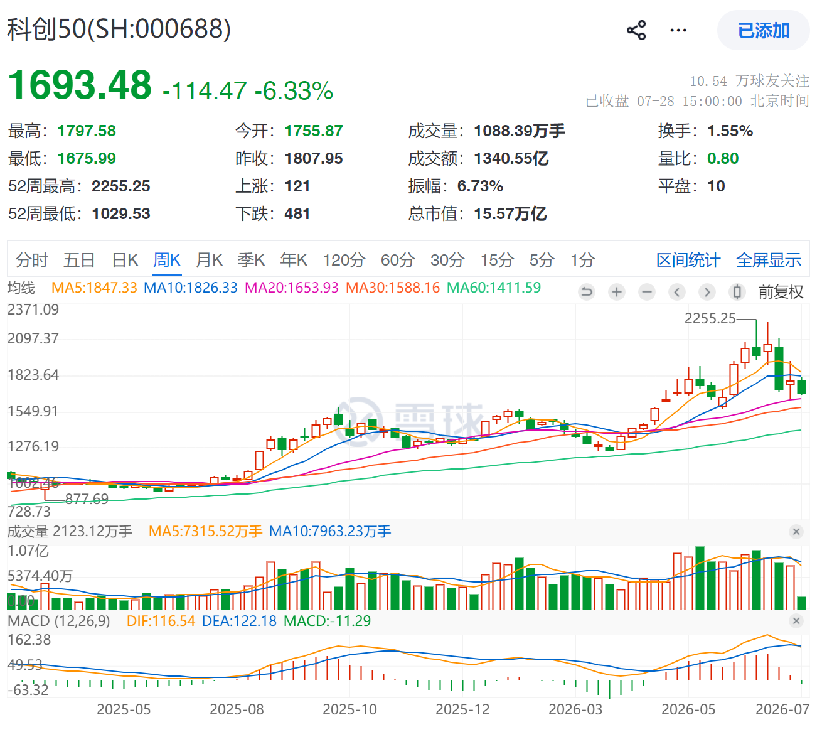Click 全屏显示 to show fullscreen
The image size is (827, 732).
pyautogui.click(x=769, y=260)
